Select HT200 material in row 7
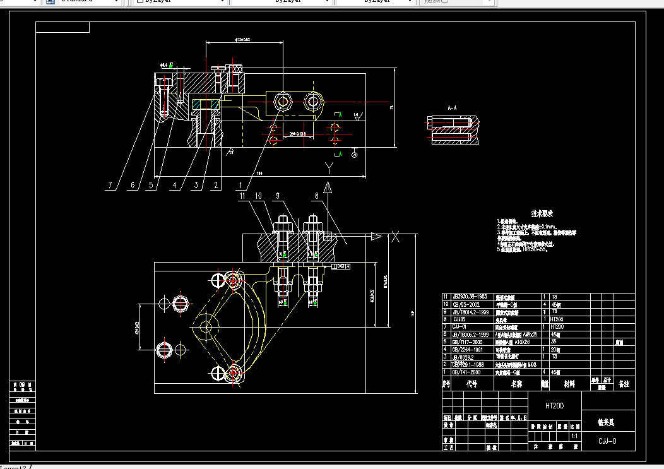This screenshot has width=664, height=469. coord(557,327)
